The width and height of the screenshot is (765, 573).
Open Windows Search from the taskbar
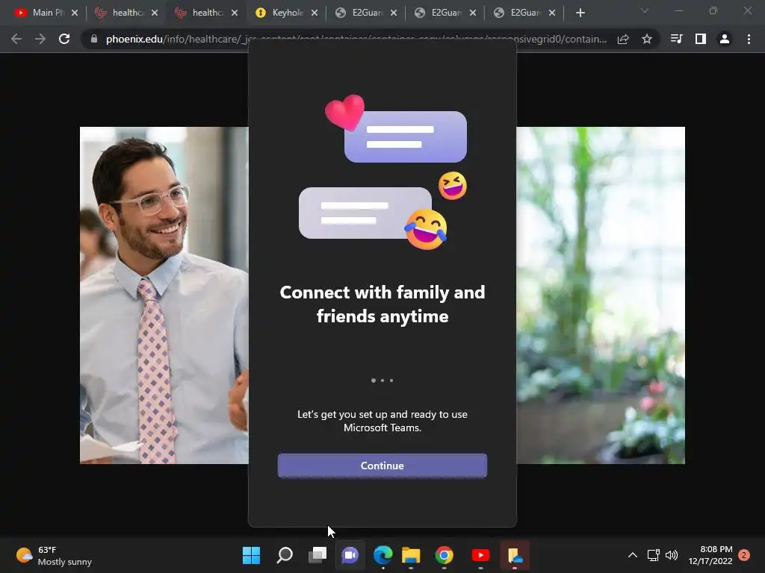point(285,555)
